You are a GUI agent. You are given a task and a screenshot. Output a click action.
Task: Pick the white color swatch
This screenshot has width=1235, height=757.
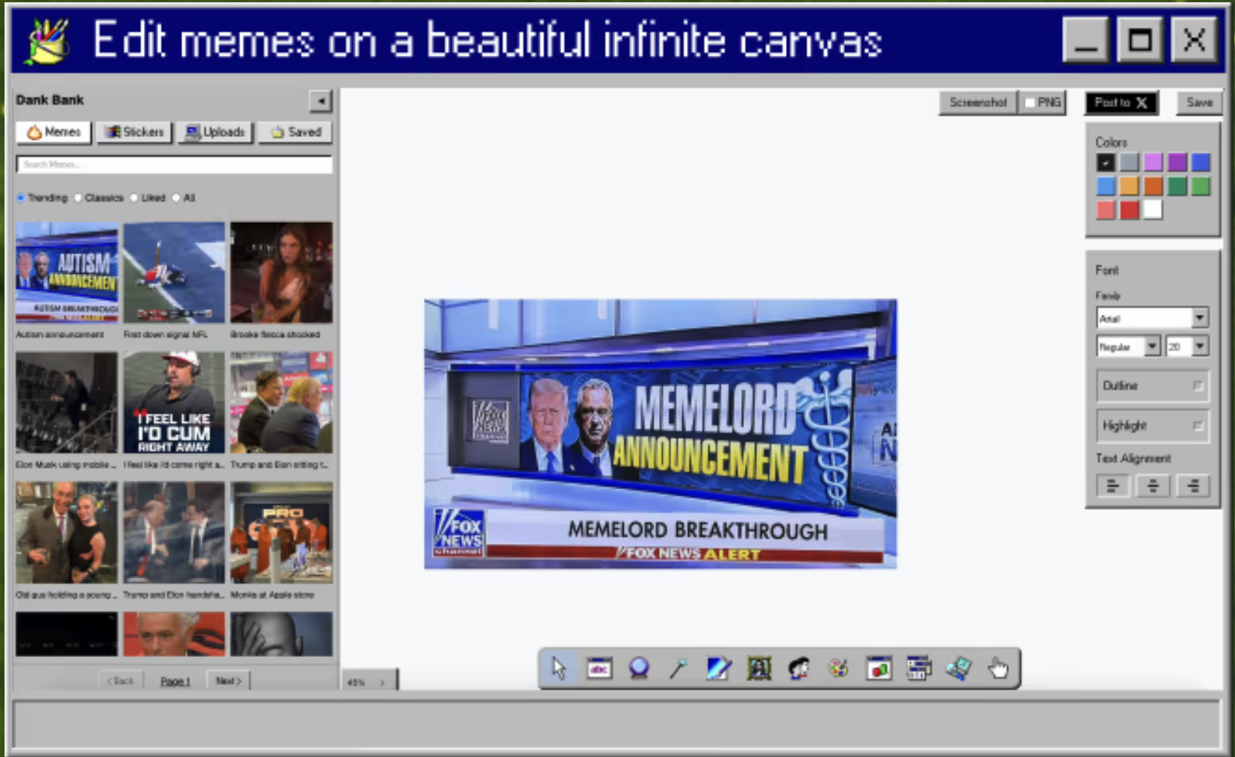(x=1153, y=210)
